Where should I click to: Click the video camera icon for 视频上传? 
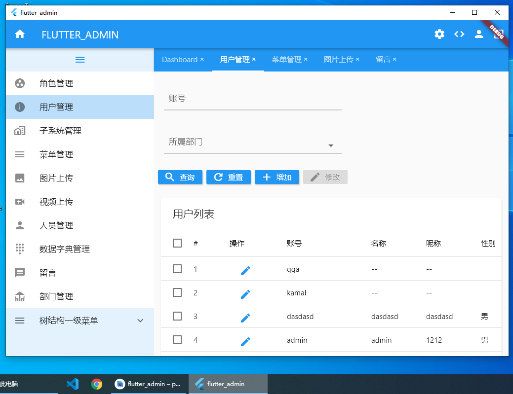[x=20, y=202]
